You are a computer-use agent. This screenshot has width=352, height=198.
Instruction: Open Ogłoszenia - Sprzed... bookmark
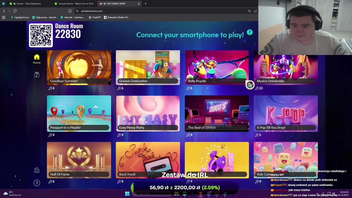coord(45,17)
